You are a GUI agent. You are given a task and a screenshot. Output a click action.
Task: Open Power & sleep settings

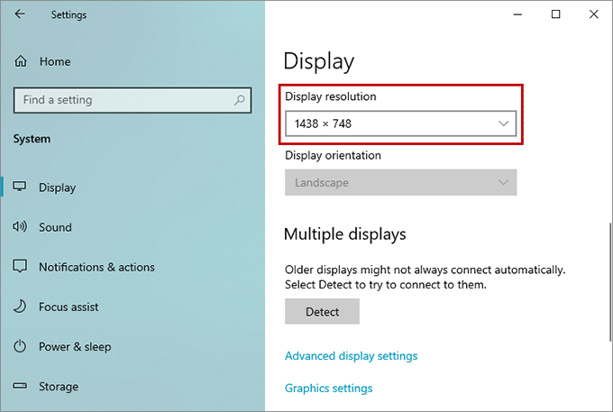click(75, 347)
